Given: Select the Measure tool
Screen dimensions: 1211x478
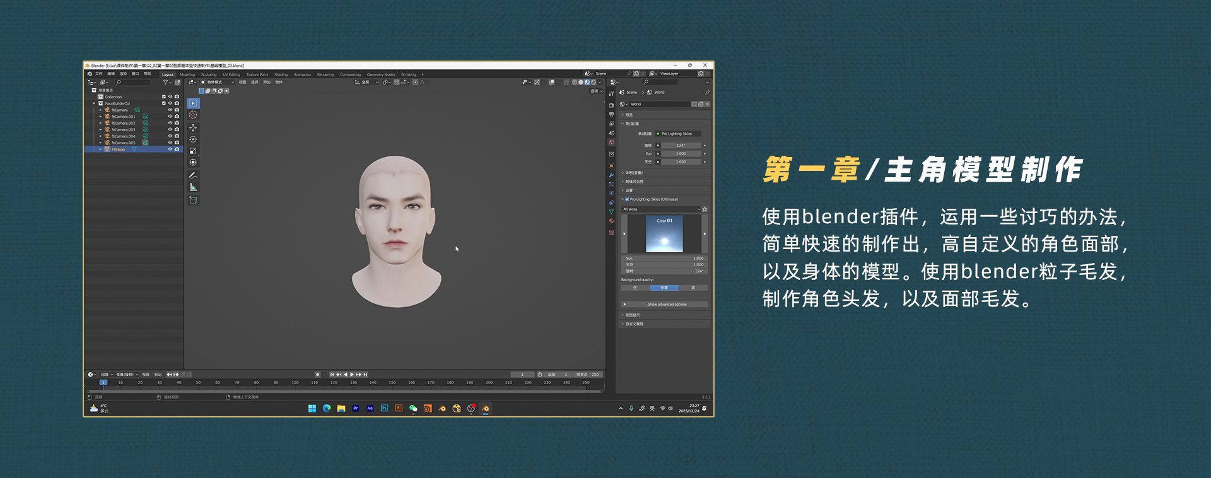Looking at the screenshot, I should coord(193,187).
